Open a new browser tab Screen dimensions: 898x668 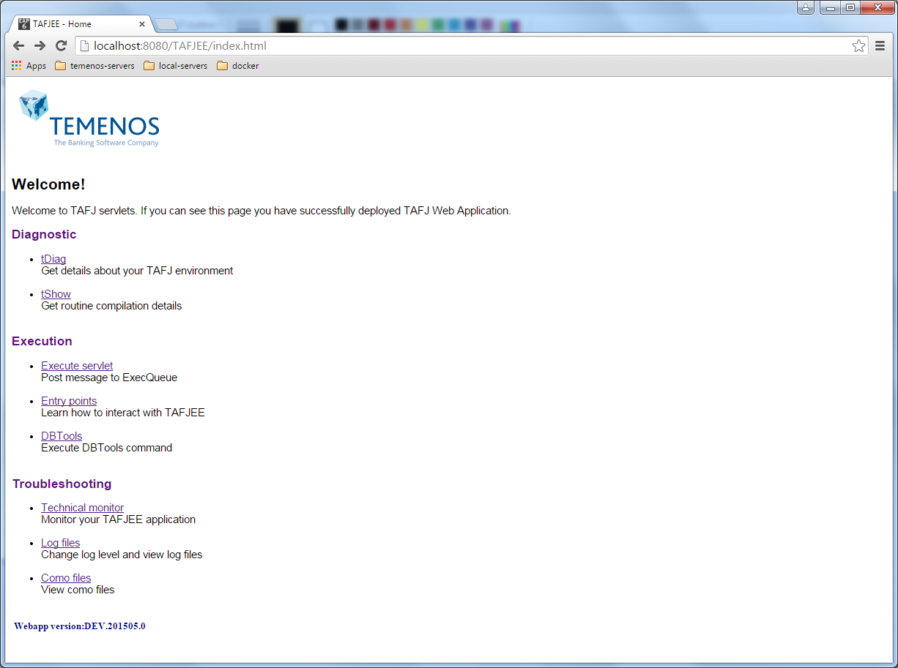click(167, 25)
